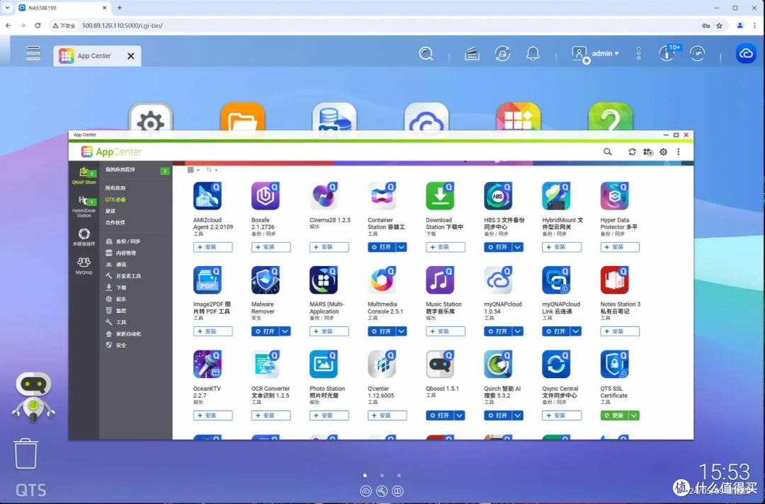Open the grid view mode dropdown

pyautogui.click(x=193, y=170)
